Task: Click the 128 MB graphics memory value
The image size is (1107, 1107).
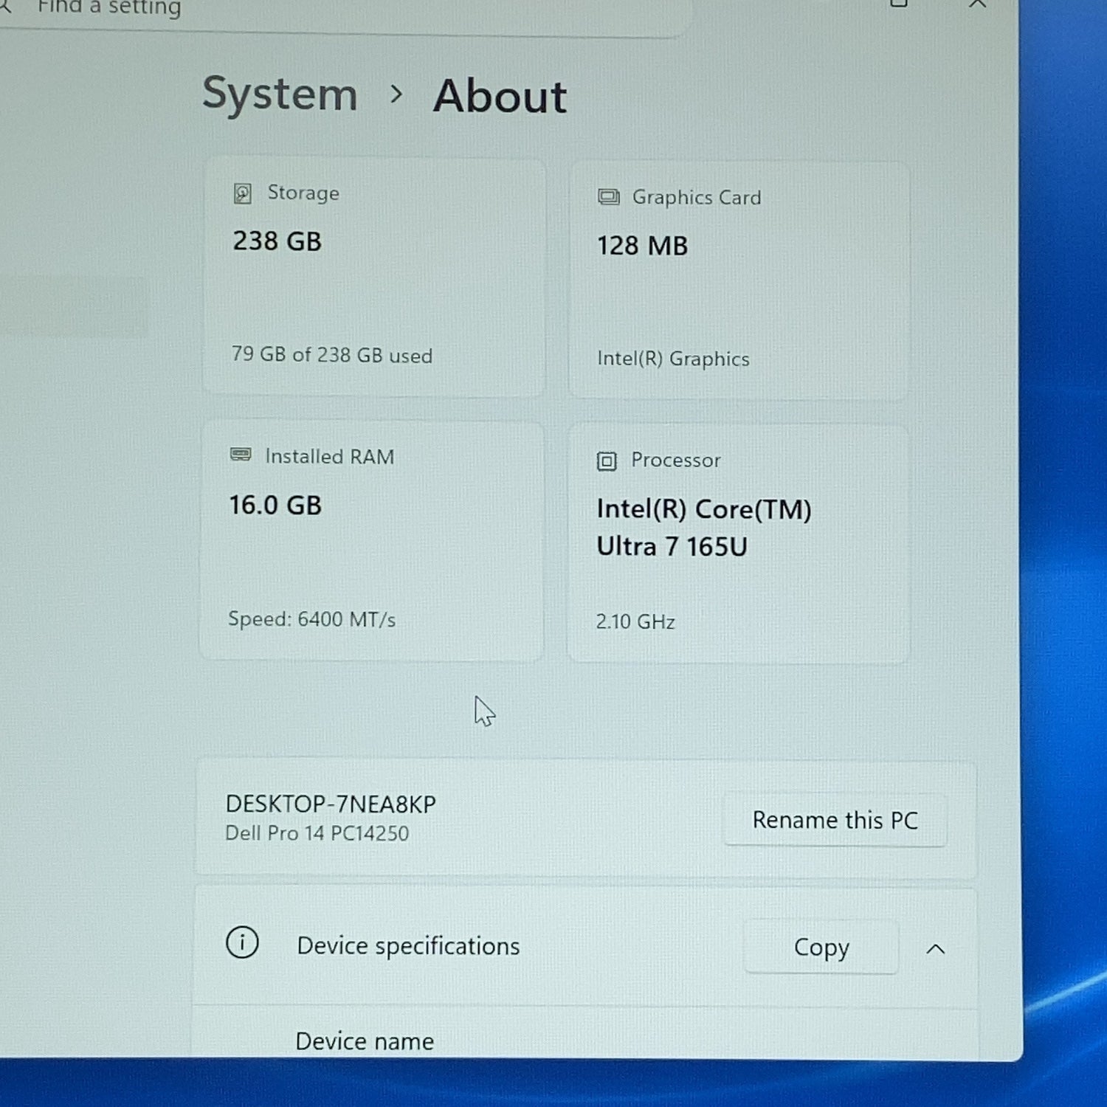Action: [x=642, y=246]
